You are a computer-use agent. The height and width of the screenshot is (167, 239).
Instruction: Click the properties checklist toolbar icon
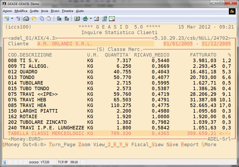104,19
